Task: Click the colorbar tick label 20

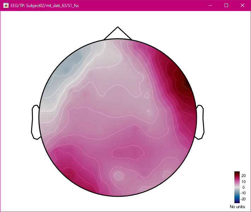Action: 244,176
